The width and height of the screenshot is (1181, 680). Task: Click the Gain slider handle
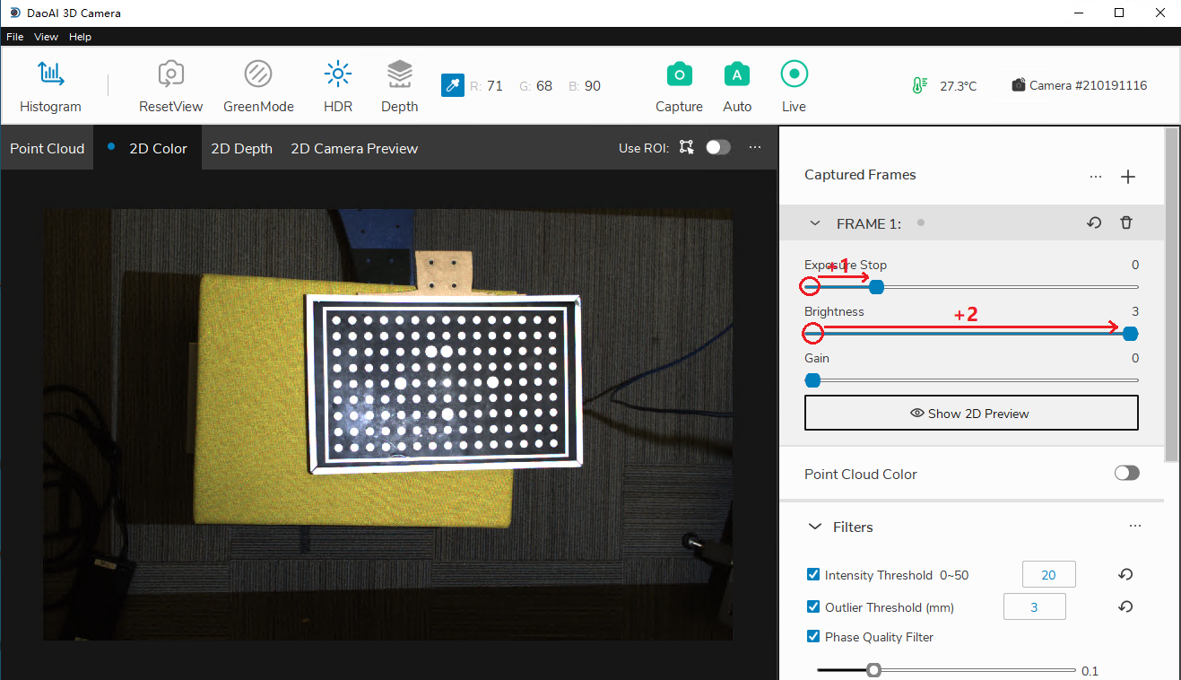tap(812, 380)
